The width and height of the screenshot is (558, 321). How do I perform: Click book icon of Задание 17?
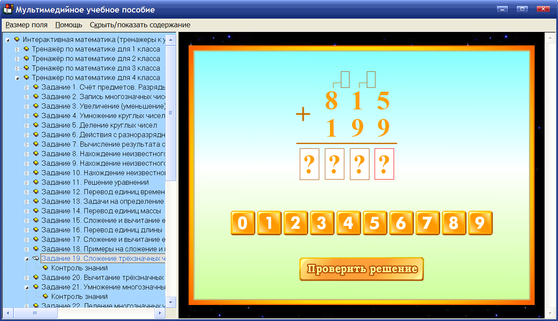coord(36,240)
